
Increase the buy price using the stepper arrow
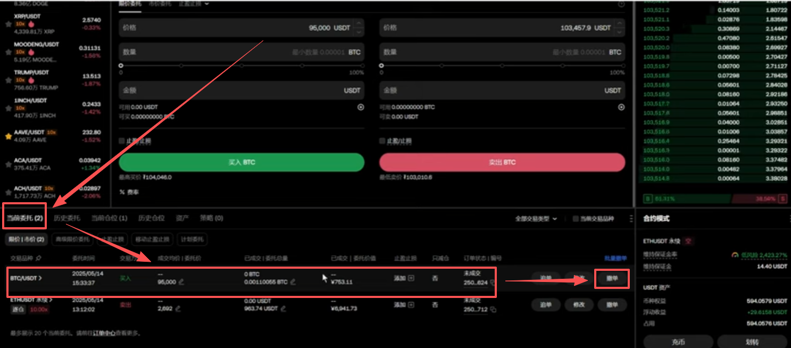point(359,24)
